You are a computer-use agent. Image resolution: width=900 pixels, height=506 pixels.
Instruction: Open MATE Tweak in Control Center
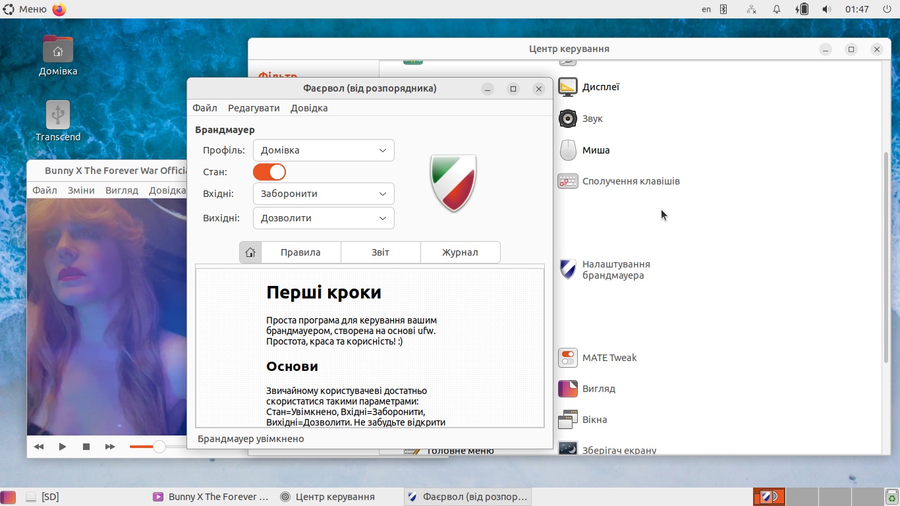[x=598, y=358]
